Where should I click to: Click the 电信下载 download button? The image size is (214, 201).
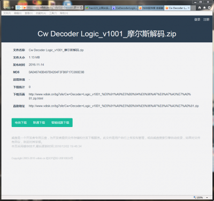pyautogui.click(x=21, y=123)
